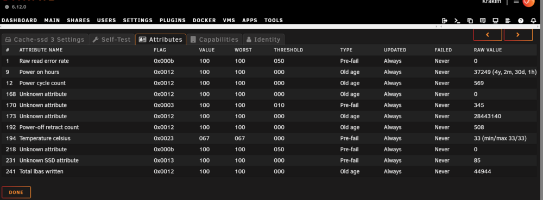
Task: Open the terminal icon
Action: 457,21
